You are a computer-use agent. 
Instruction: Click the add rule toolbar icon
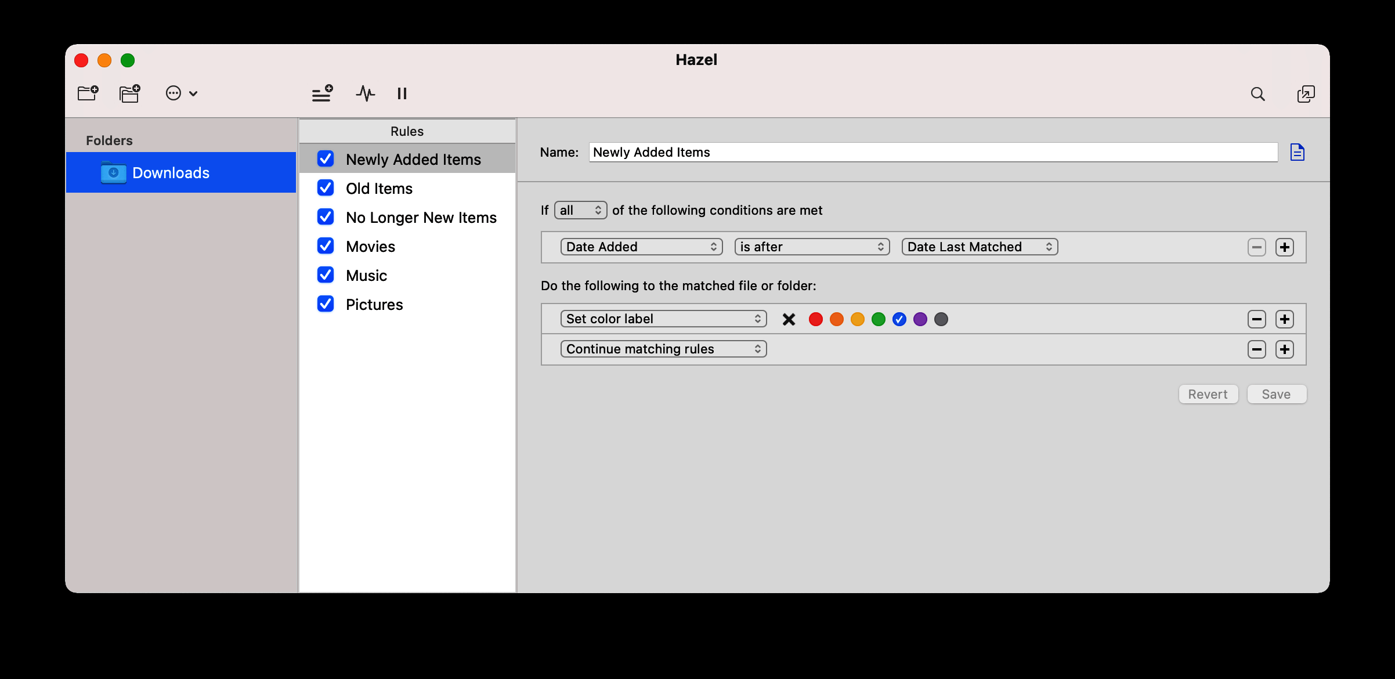[x=323, y=93]
